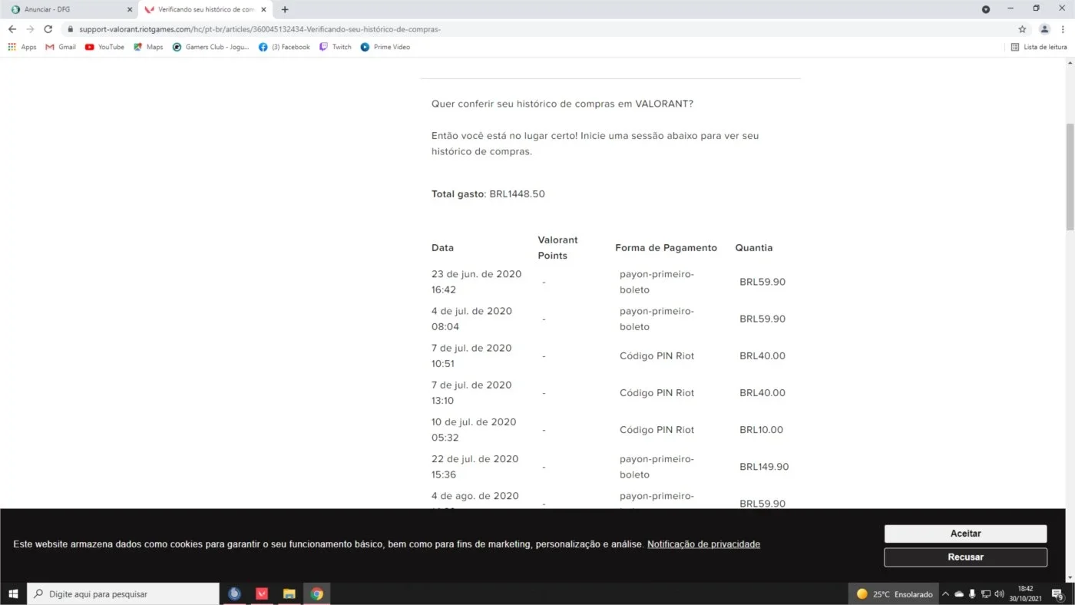Open the network tray icon
The width and height of the screenshot is (1075, 605).
point(986,594)
